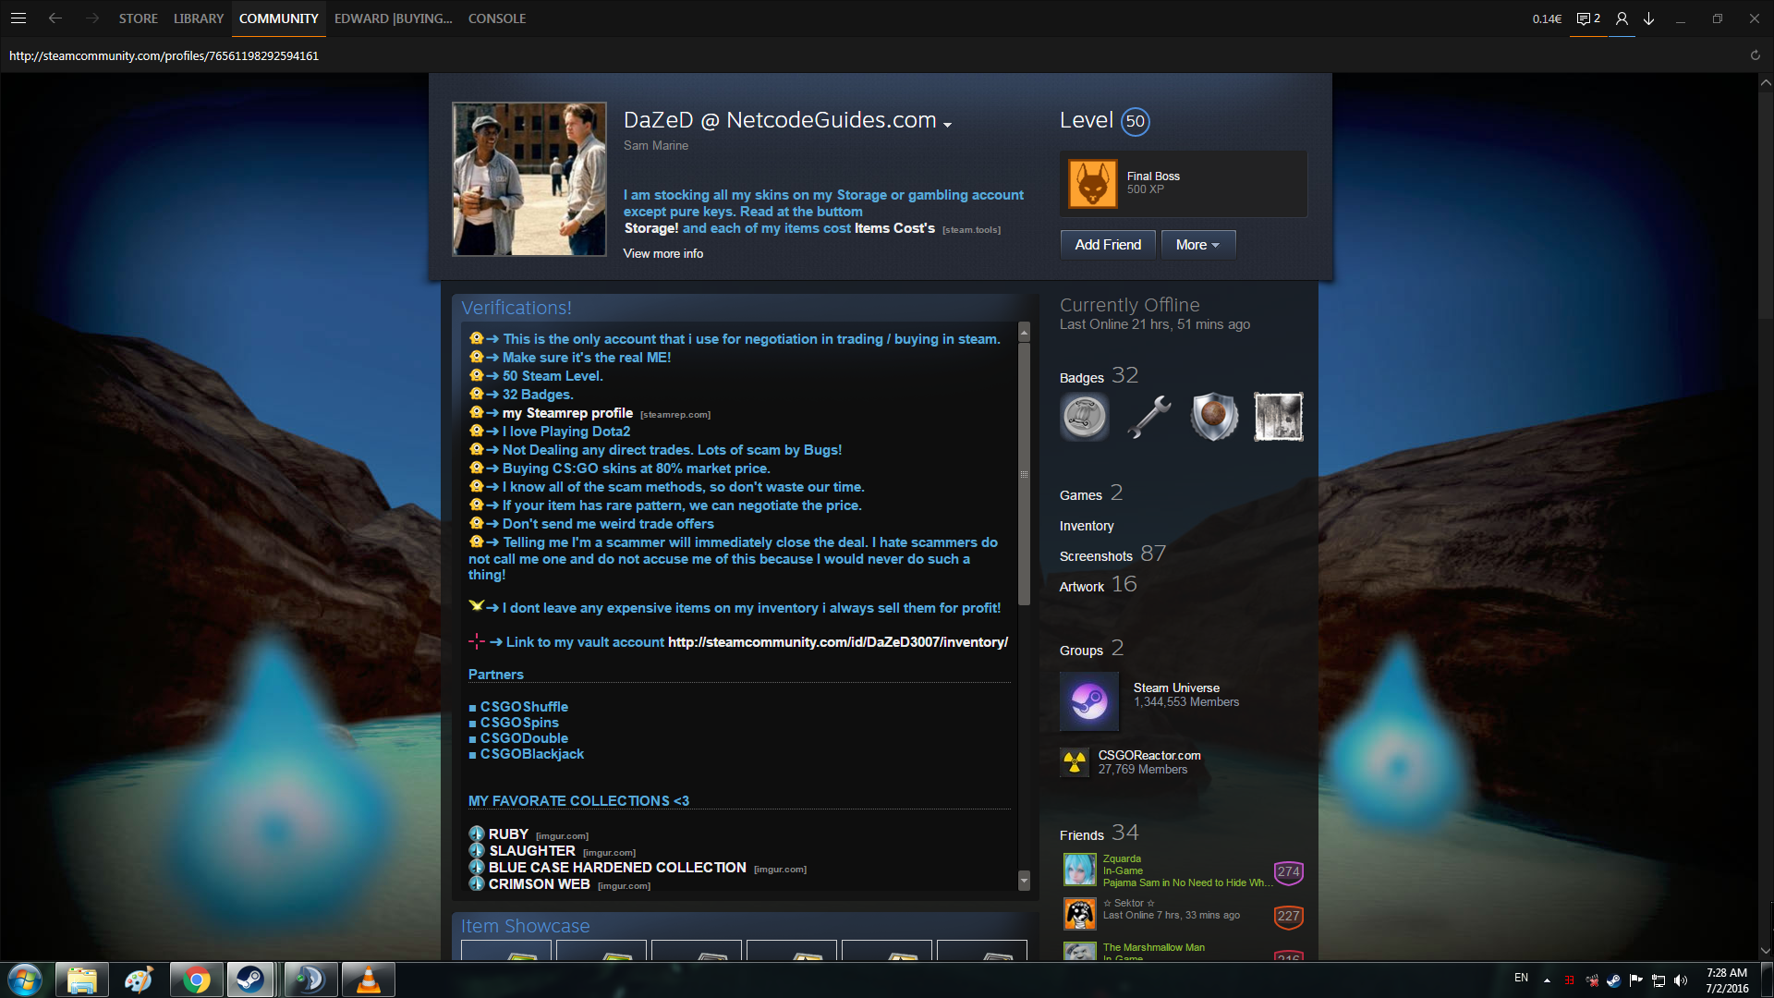Reload page with the refresh icon
Image resolution: width=1774 pixels, height=998 pixels.
pyautogui.click(x=1755, y=55)
